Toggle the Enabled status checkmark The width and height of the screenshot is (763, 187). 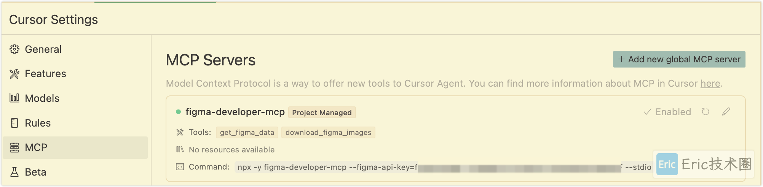pyautogui.click(x=667, y=112)
